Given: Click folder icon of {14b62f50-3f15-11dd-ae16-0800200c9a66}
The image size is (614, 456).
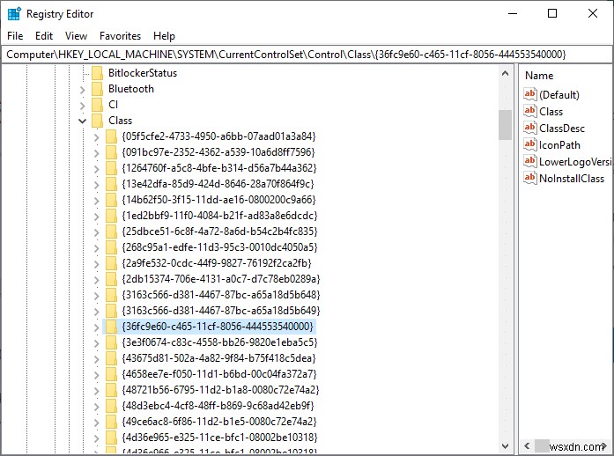Looking at the screenshot, I should [x=111, y=200].
